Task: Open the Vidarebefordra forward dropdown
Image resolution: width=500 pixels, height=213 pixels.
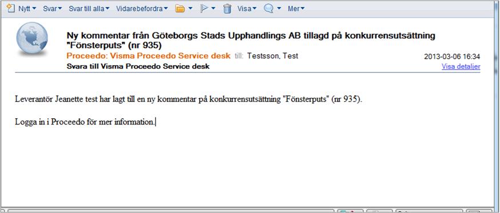Action: pyautogui.click(x=142, y=9)
